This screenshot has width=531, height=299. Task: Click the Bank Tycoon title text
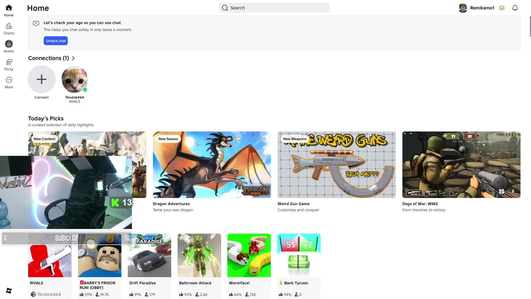tap(296, 283)
